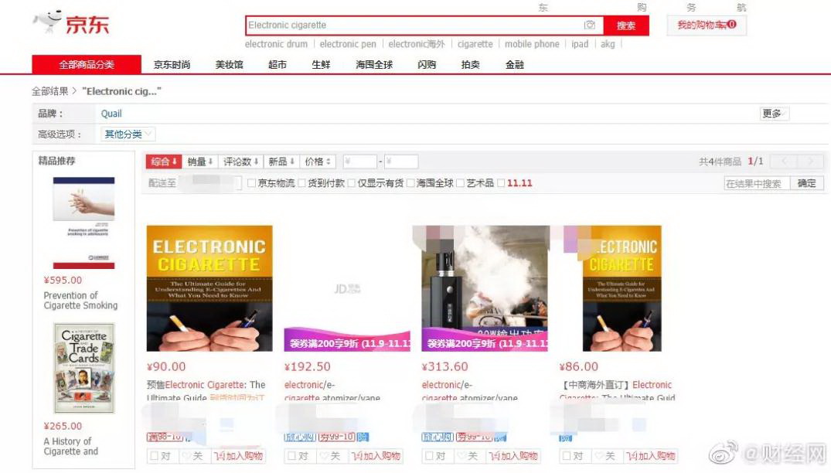Favorite the ¥192.50 atomizer with heart icon
Viewport: 831px width, 473px height.
point(332,456)
